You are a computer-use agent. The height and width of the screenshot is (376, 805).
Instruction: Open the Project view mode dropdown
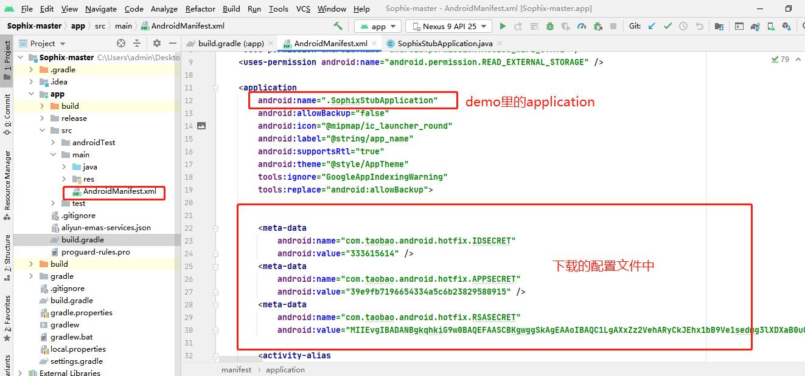click(42, 43)
